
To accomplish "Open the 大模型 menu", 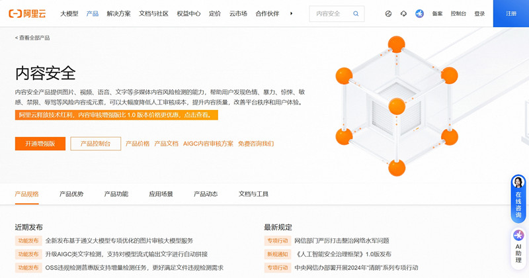I will [69, 13].
